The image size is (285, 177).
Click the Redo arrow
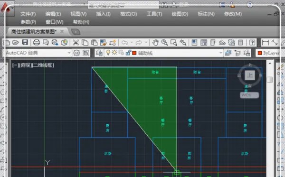[x=139, y=43]
